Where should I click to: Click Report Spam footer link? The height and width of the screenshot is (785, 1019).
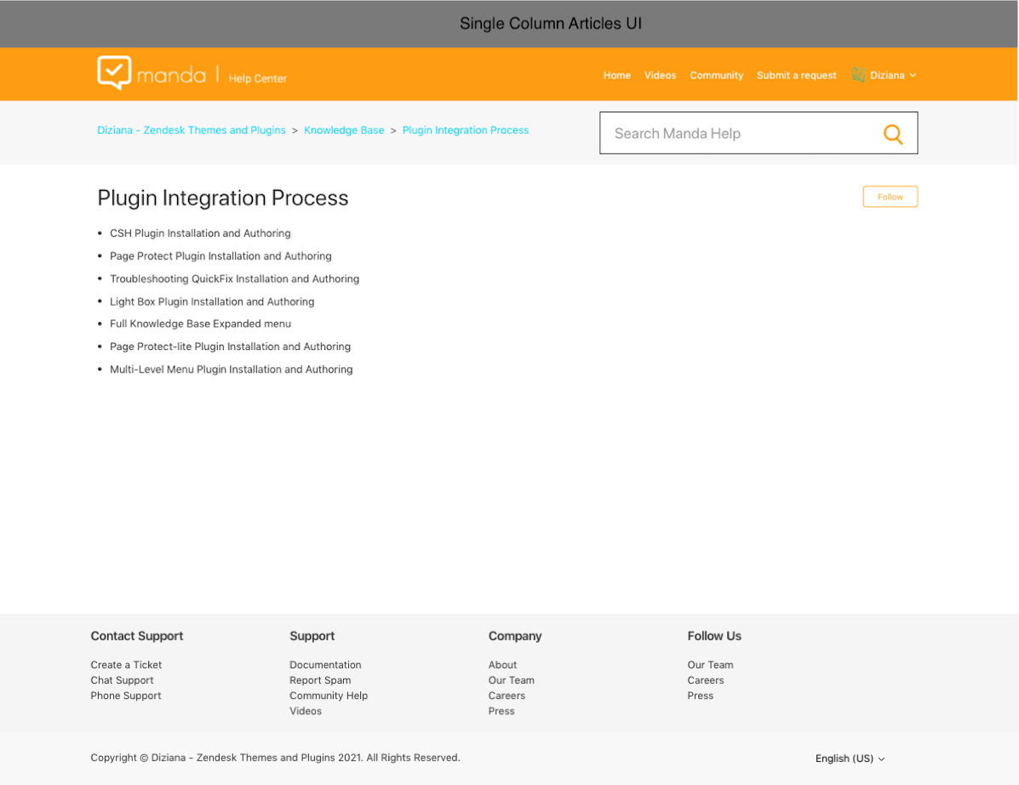pyautogui.click(x=320, y=680)
